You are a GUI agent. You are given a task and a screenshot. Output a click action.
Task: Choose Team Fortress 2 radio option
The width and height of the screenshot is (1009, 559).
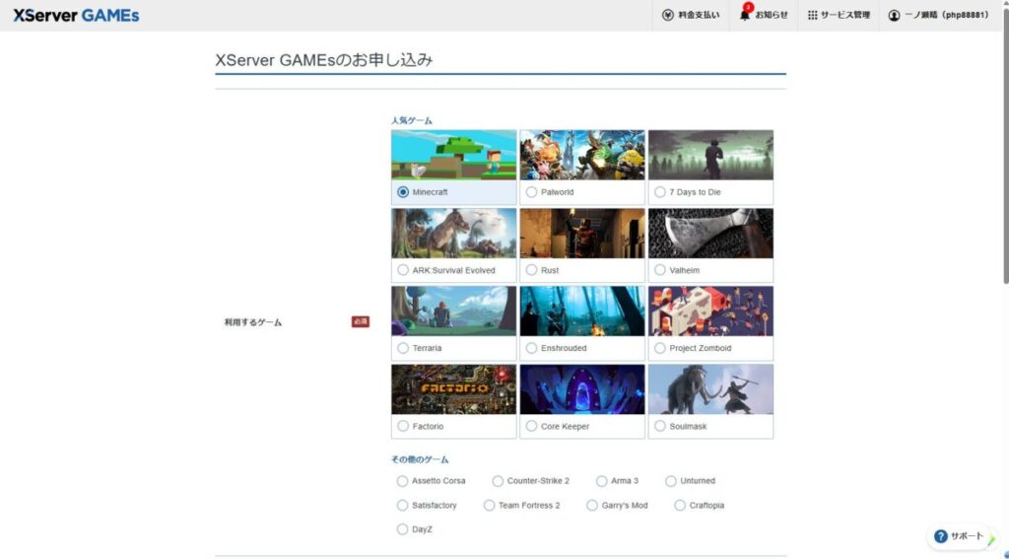489,506
